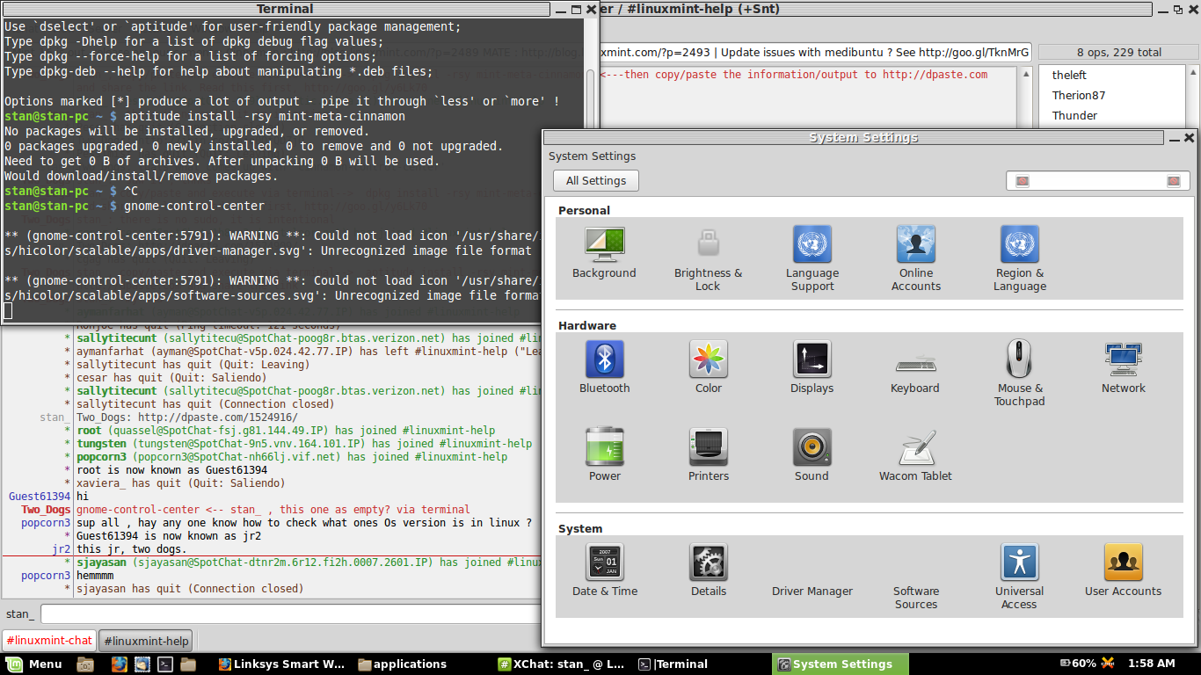This screenshot has height=675, width=1201.
Task: Open Details panel
Action: 708,570
